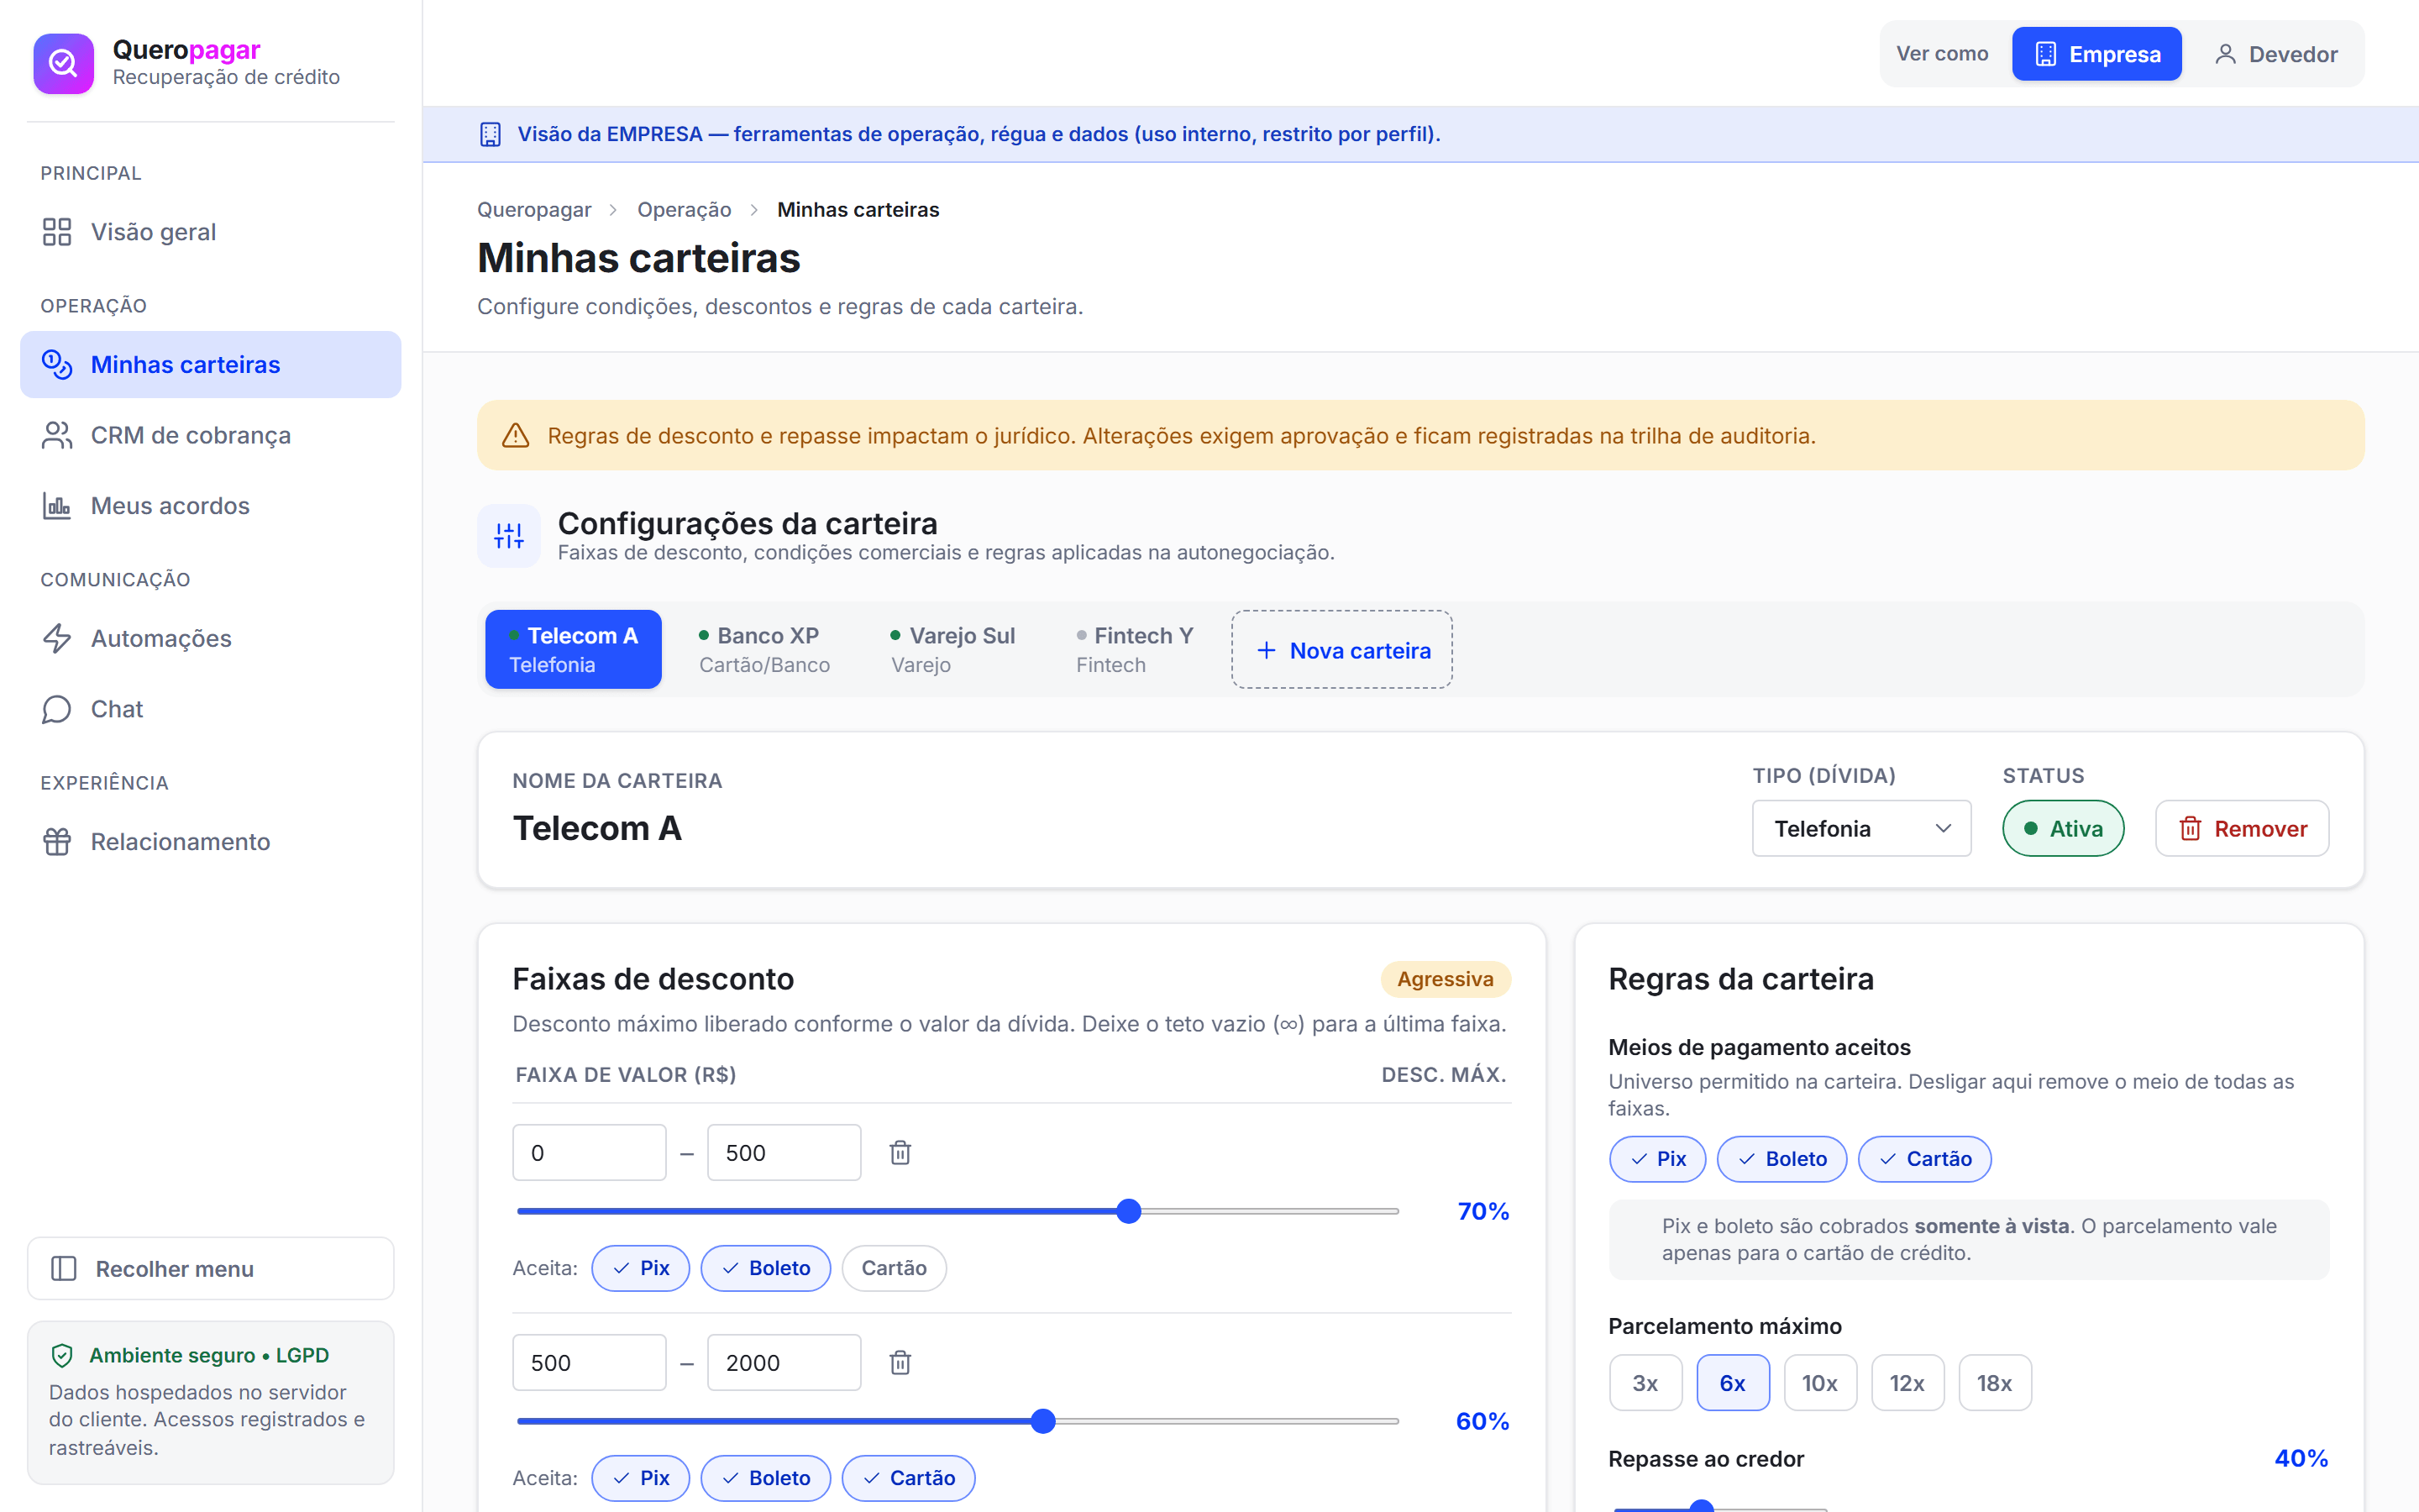Click the warning triangle icon in alert
The image size is (2419, 1512).
(x=515, y=435)
